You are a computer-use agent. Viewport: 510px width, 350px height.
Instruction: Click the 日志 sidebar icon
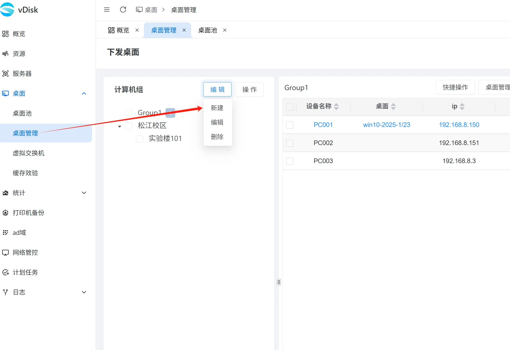5,292
